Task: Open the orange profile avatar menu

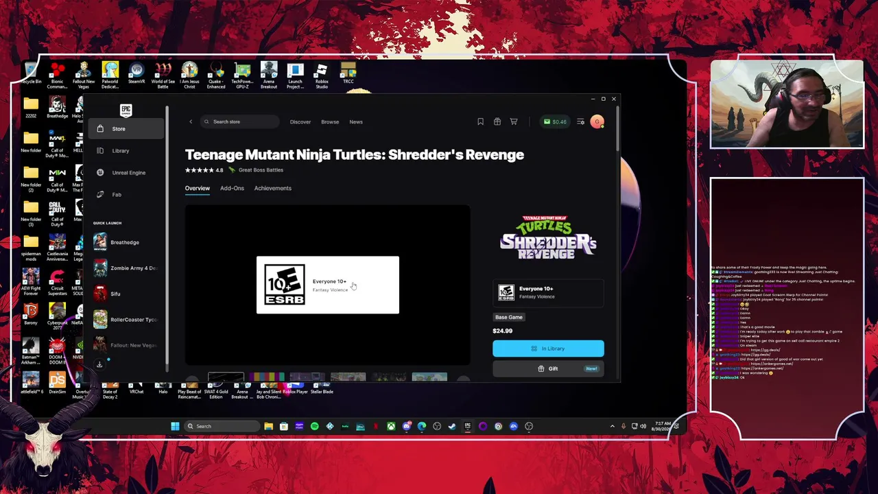Action: coord(597,122)
